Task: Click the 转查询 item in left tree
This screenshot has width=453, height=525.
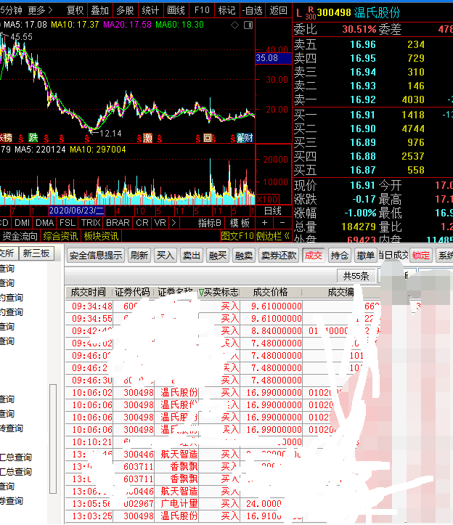Action: (x=11, y=428)
